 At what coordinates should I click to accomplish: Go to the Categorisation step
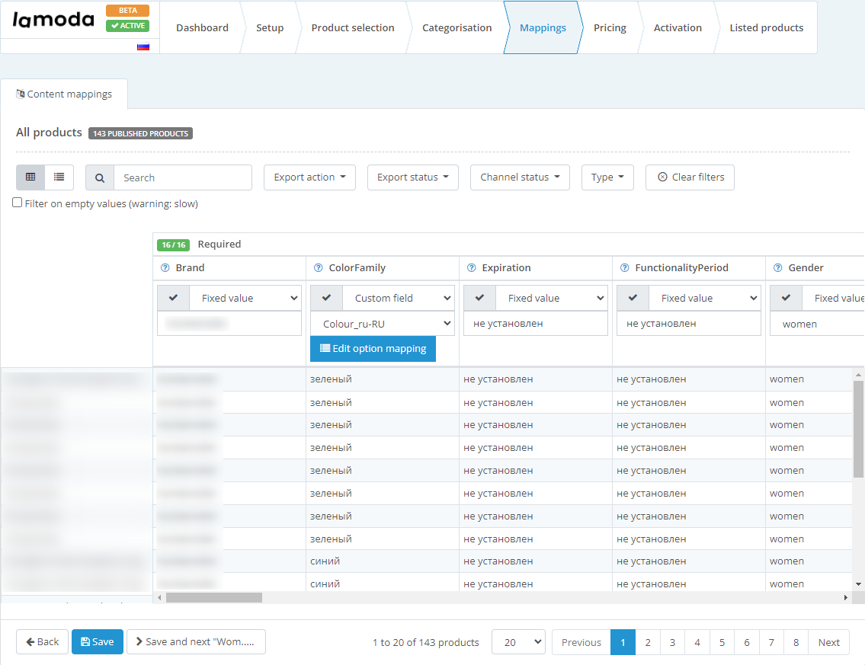pyautogui.click(x=457, y=27)
